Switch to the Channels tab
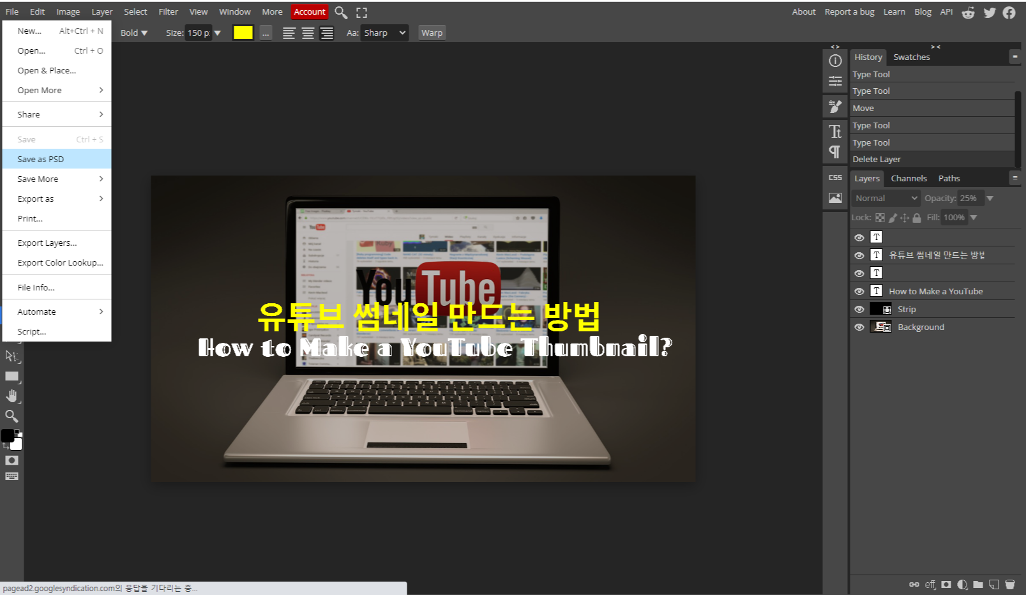1026x595 pixels. 909,179
